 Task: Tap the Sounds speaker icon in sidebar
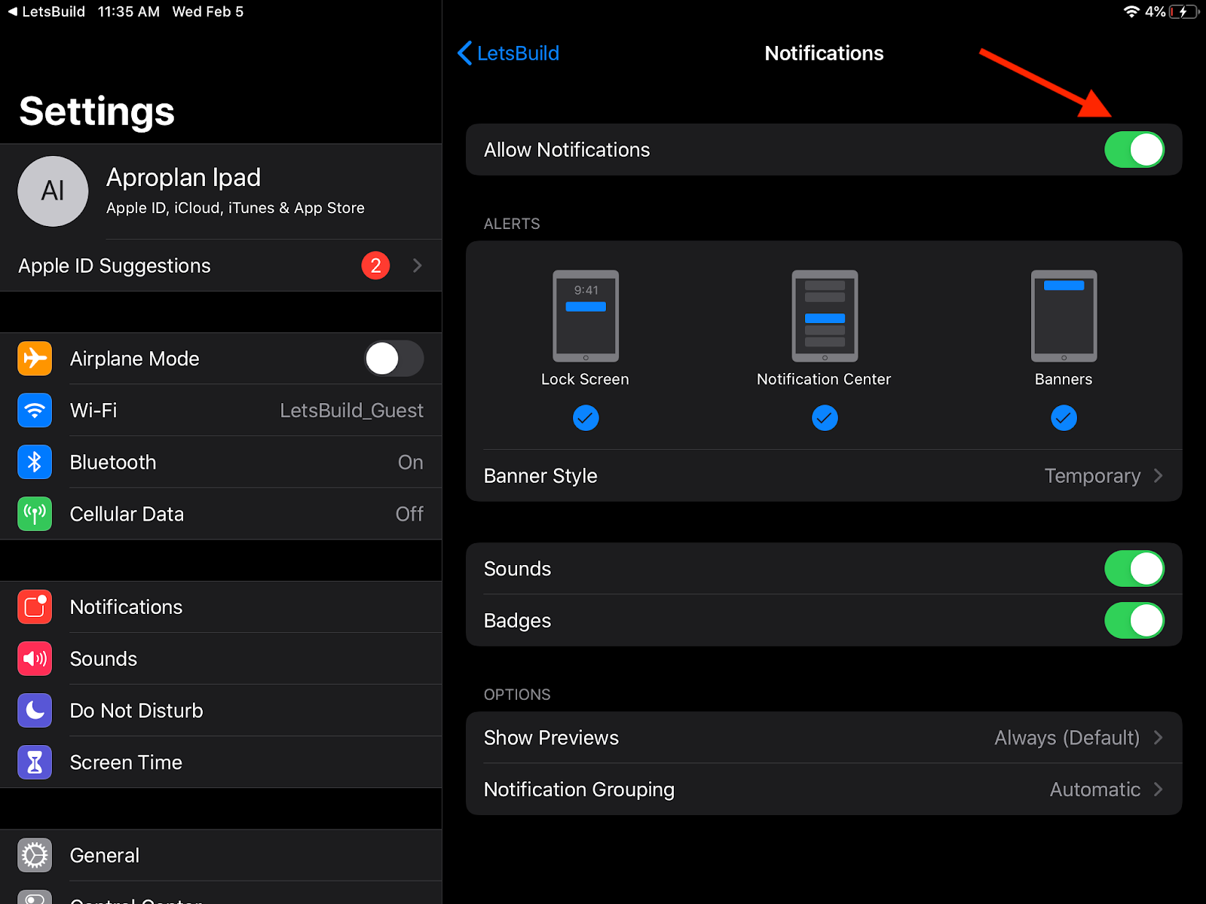pyautogui.click(x=35, y=659)
